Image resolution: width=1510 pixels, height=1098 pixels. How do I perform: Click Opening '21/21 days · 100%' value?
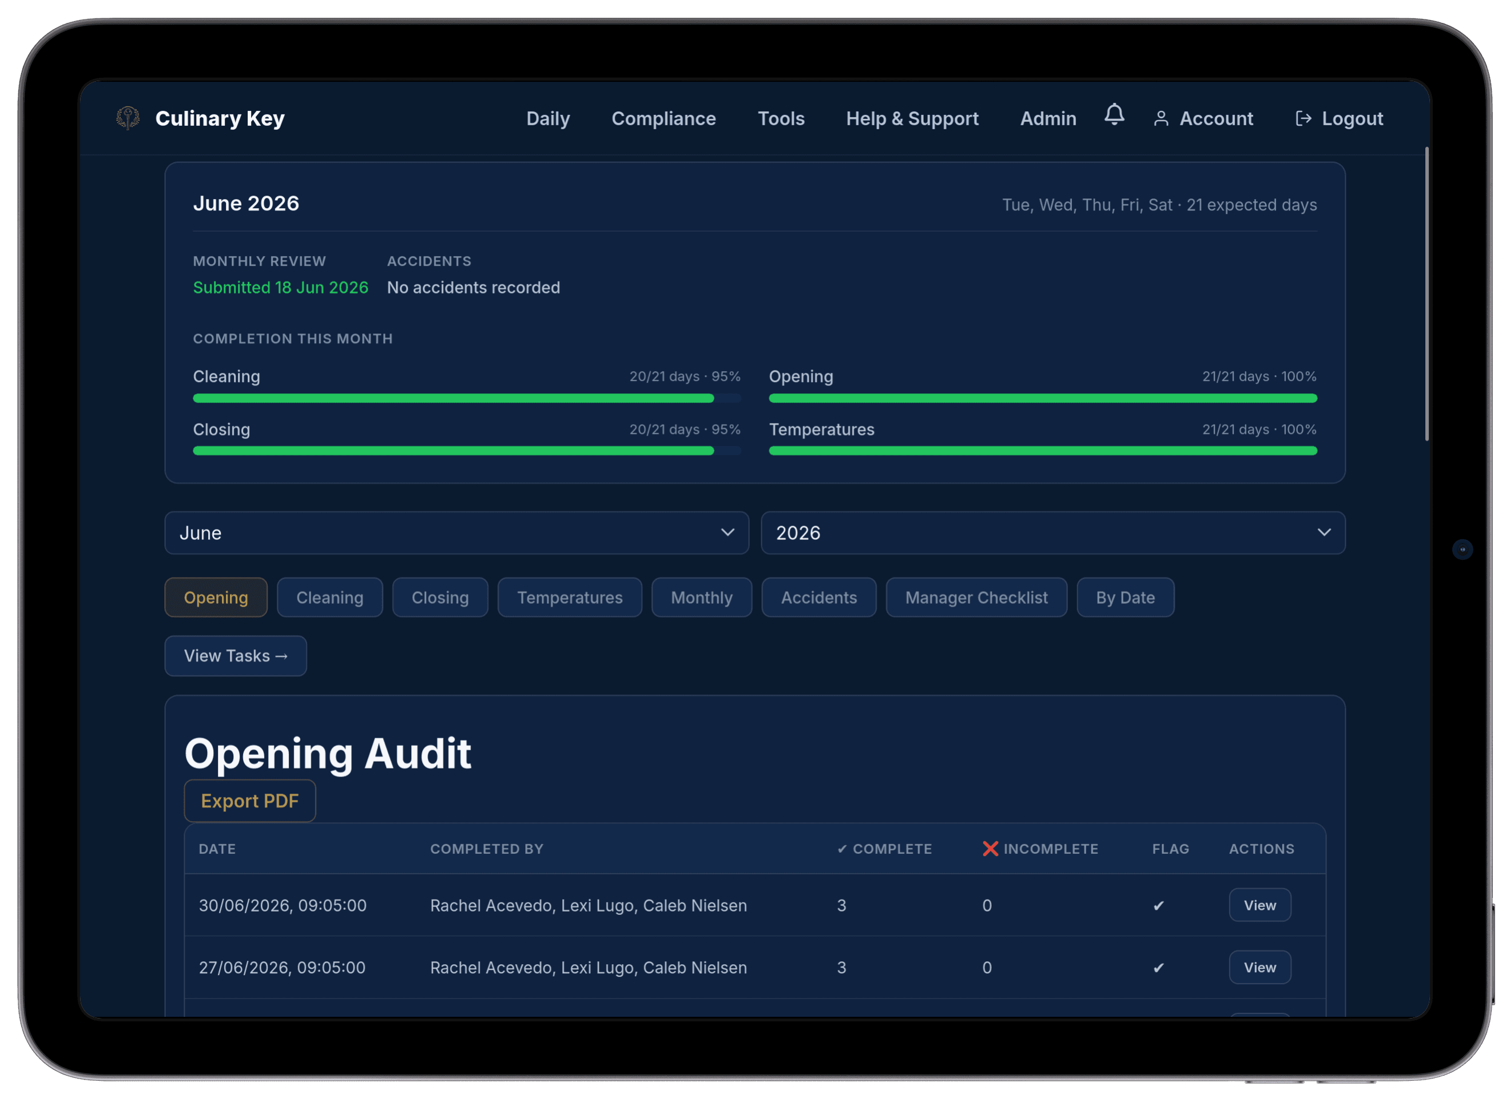pyautogui.click(x=1259, y=376)
